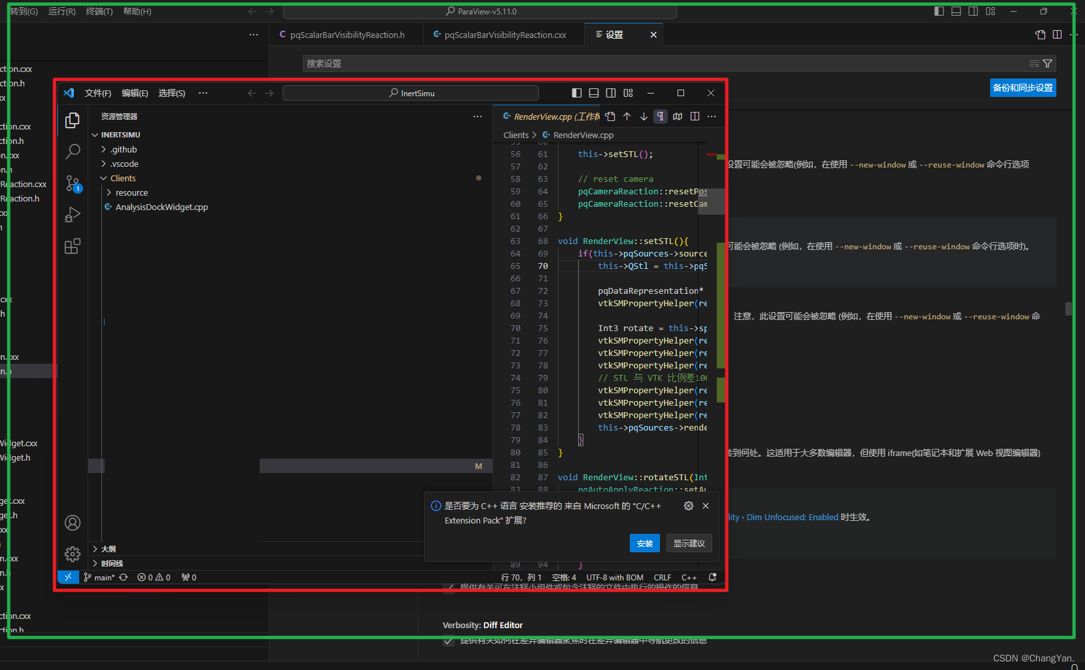This screenshot has width=1085, height=670.
Task: Collapse the INERTSIMU root folder
Action: tap(116, 135)
